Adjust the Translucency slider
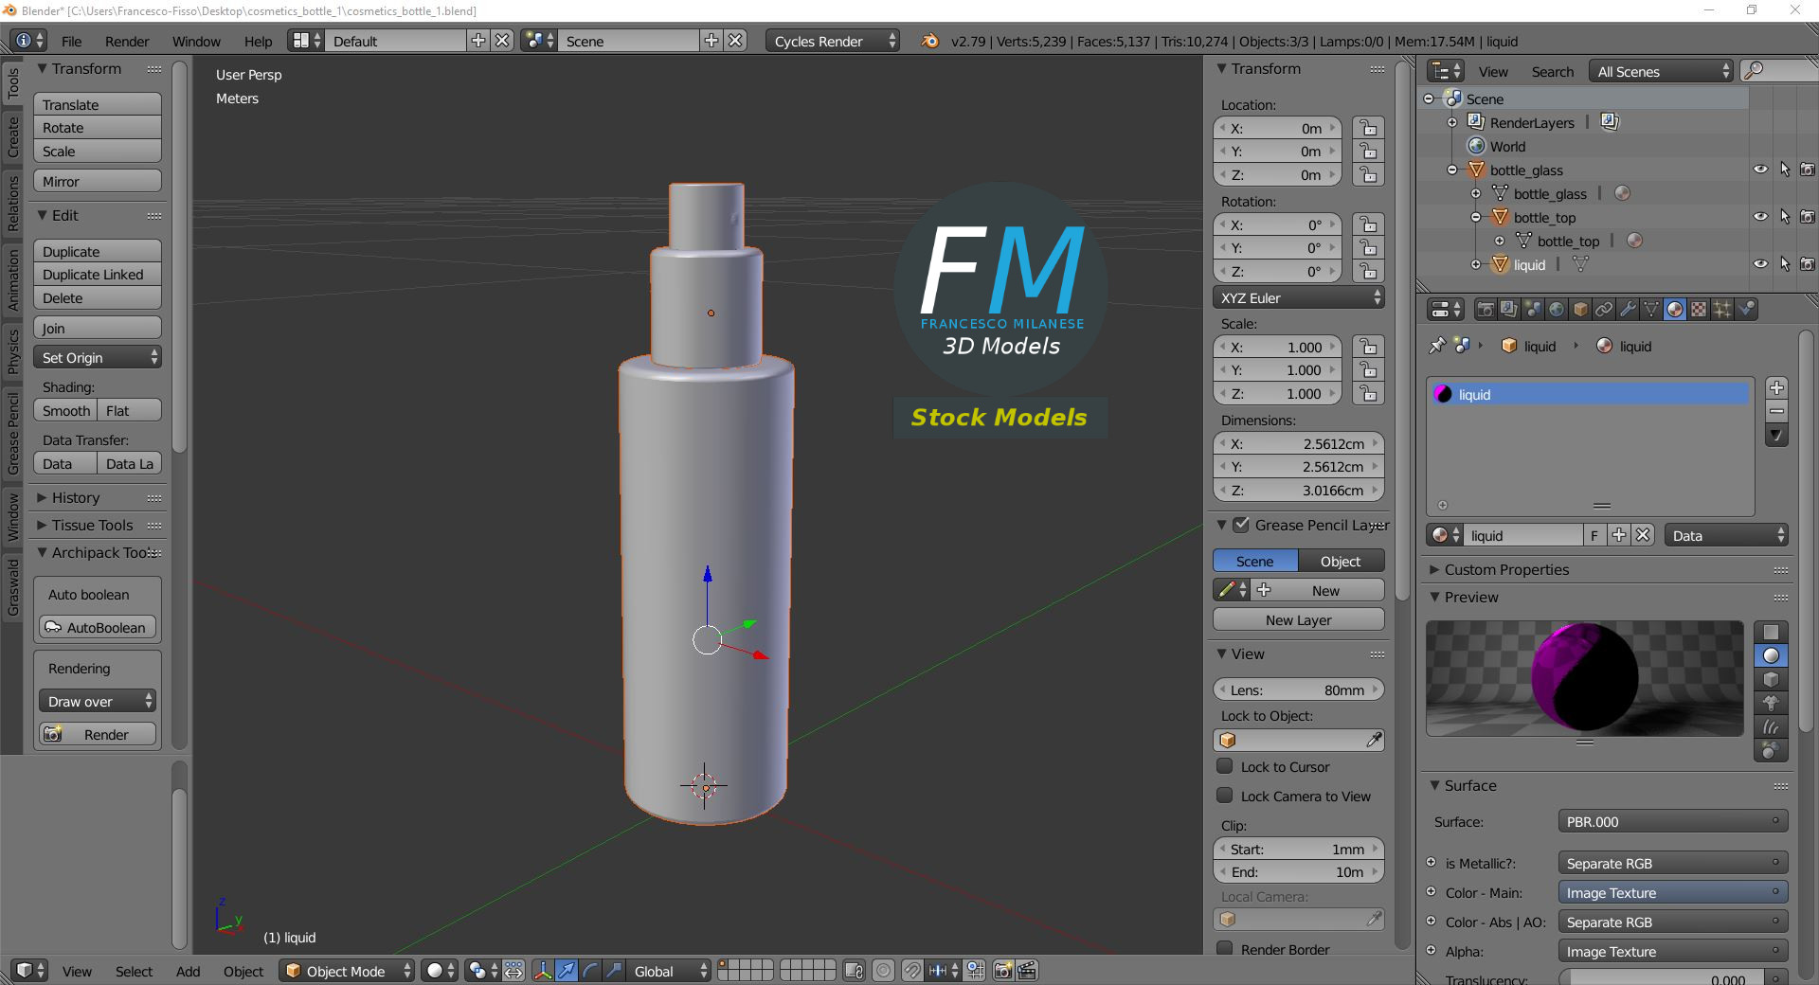 tap(1661, 978)
